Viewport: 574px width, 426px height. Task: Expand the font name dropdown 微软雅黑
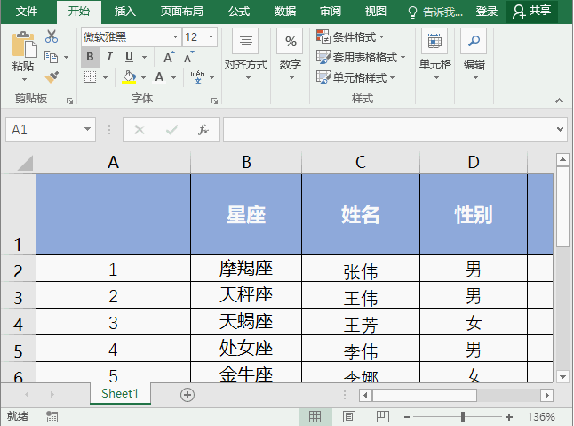[175, 37]
